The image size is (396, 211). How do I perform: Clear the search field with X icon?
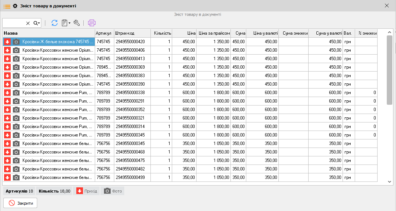[x=28, y=23]
